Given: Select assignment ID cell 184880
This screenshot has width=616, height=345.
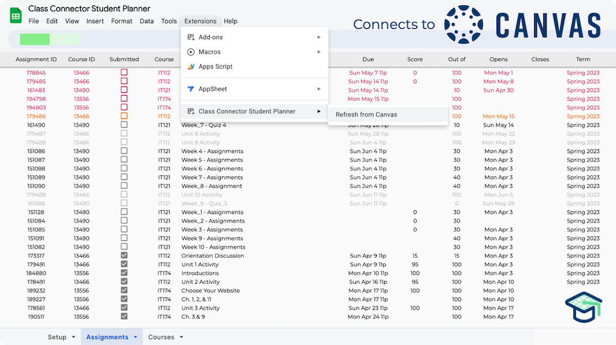Looking at the screenshot, I should 36,273.
